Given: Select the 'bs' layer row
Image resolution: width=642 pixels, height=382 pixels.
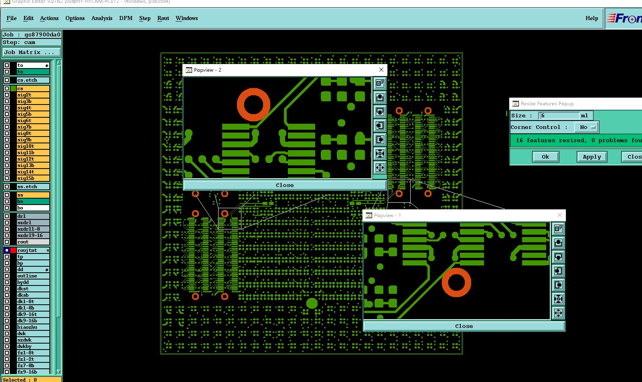Looking at the screenshot, I should tap(33, 201).
